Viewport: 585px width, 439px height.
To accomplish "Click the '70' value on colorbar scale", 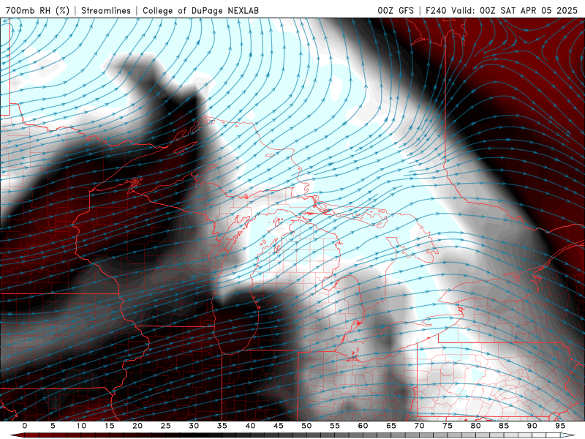I will click(x=419, y=426).
